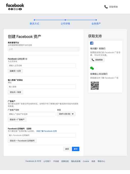Click the green WeChat icon
This screenshot has height=174, width=130.
point(92,68)
